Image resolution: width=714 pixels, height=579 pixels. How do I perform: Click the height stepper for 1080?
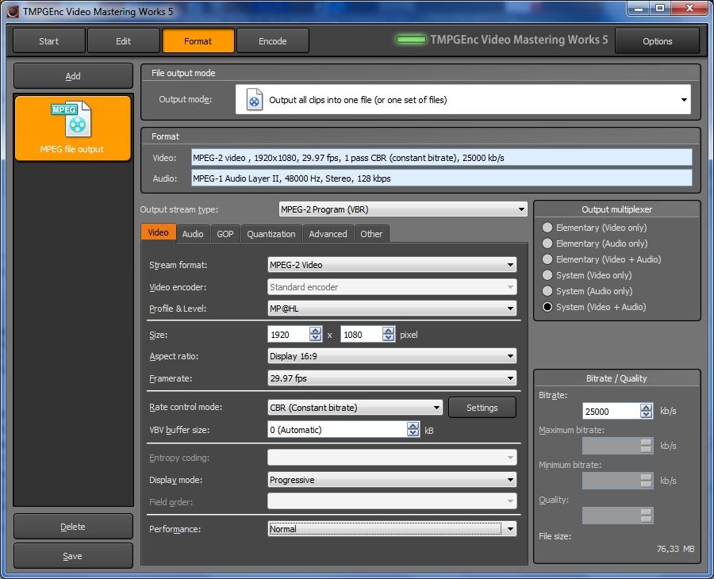click(388, 334)
